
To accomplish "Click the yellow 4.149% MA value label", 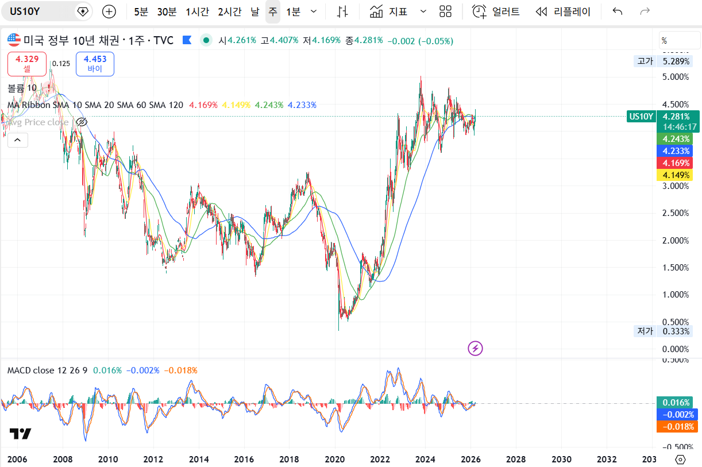I will pos(675,175).
